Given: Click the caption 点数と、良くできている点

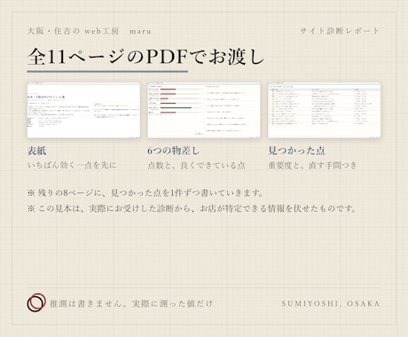Looking at the screenshot, I should [x=197, y=165].
